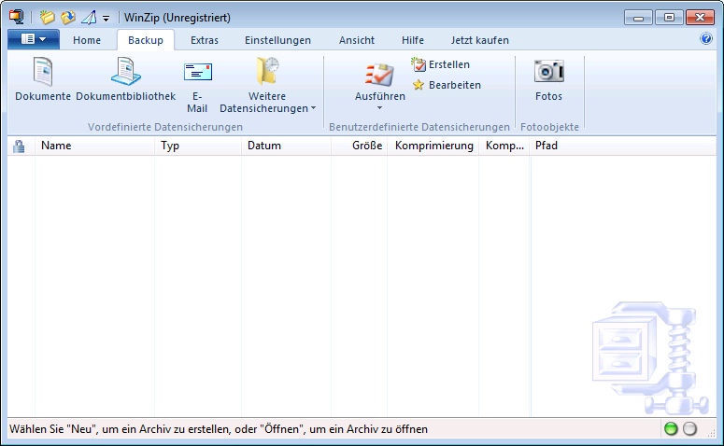This screenshot has width=724, height=446.
Task: Sort list by the Typ column
Action: coord(198,146)
